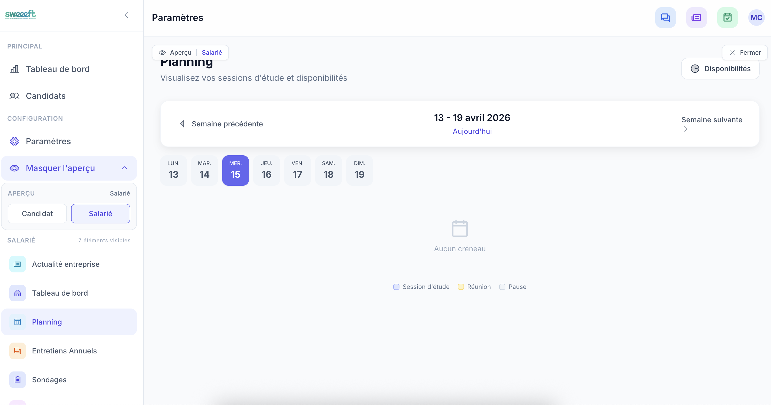Check the Pause legend checkbox

click(x=502, y=287)
